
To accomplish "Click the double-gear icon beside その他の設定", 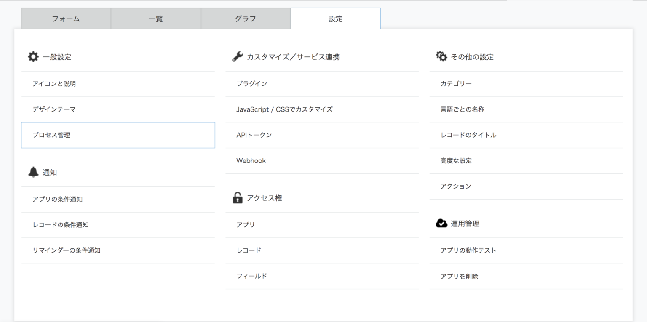I will (441, 56).
